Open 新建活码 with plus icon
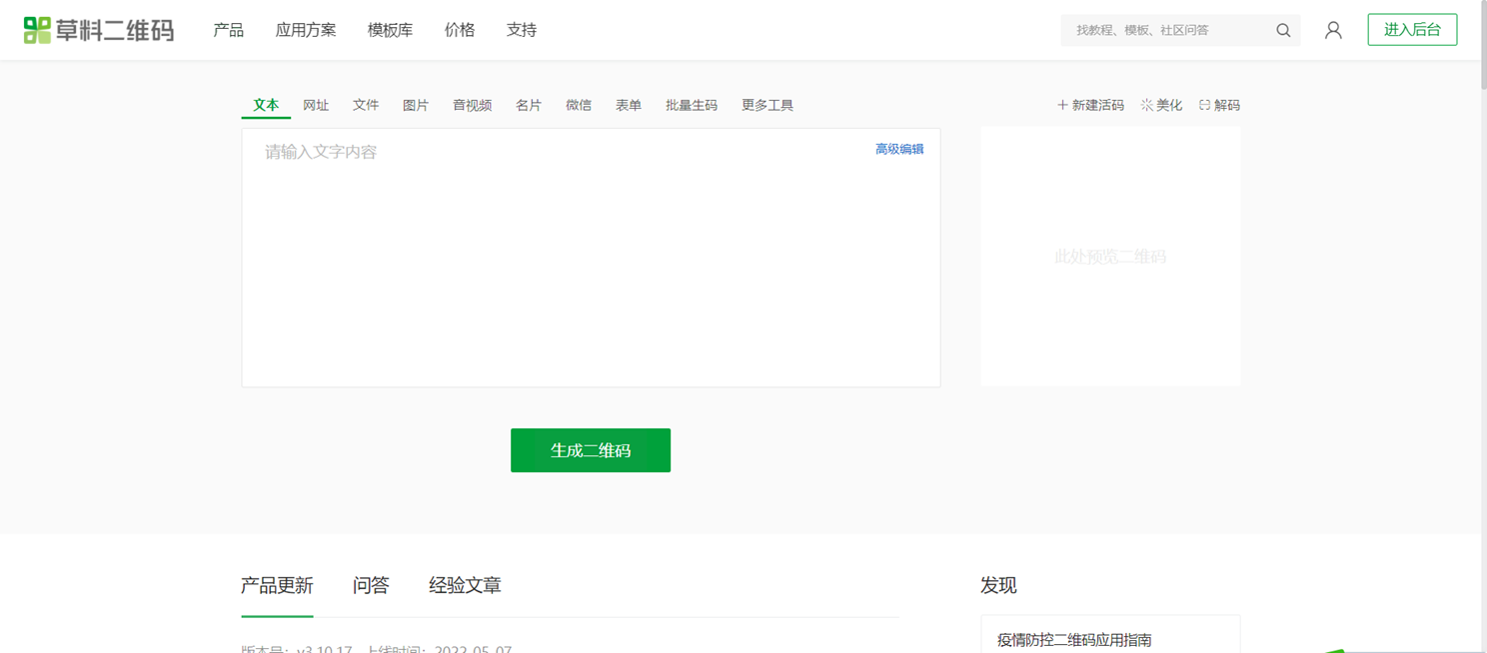 (x=1090, y=105)
